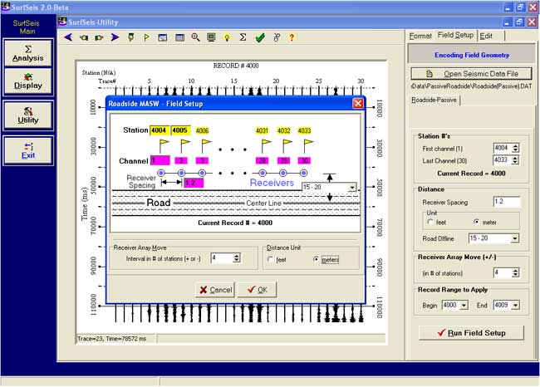Switch to the Format tab
Viewport: 540px width, 387px height.
tap(420, 36)
